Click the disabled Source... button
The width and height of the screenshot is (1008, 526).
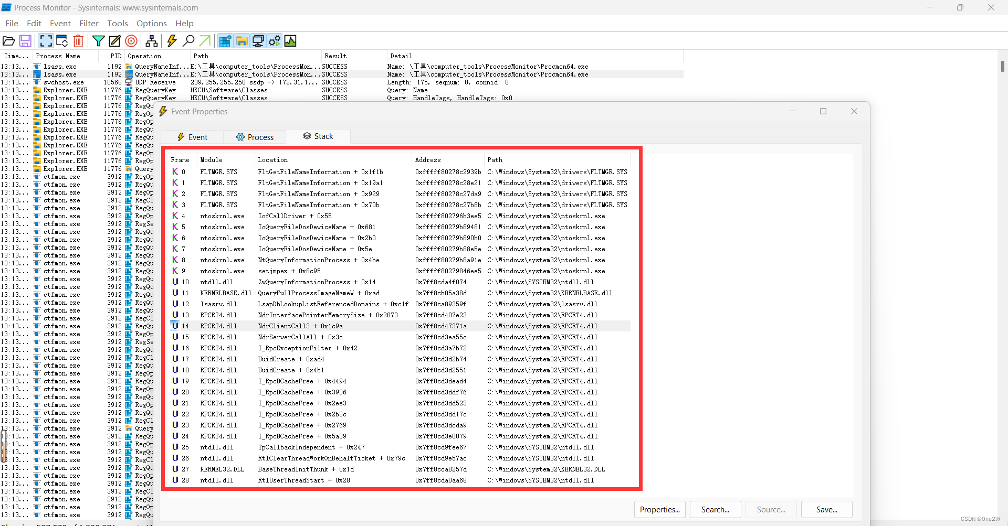[x=771, y=509]
